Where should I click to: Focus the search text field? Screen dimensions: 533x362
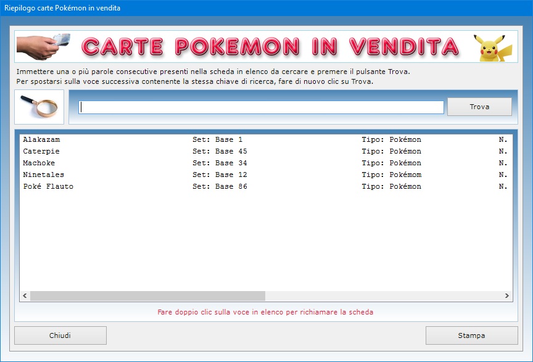[x=261, y=107]
